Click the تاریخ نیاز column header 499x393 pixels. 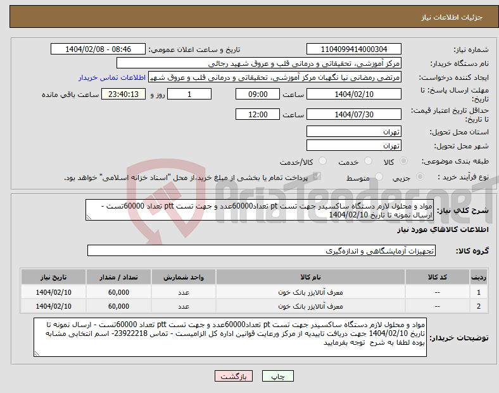click(x=53, y=277)
